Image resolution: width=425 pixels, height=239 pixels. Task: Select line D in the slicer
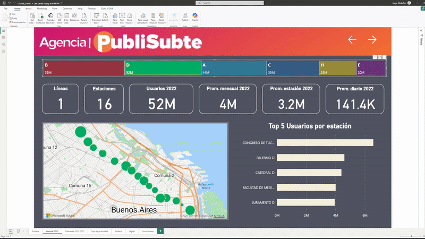pyautogui.click(x=163, y=68)
